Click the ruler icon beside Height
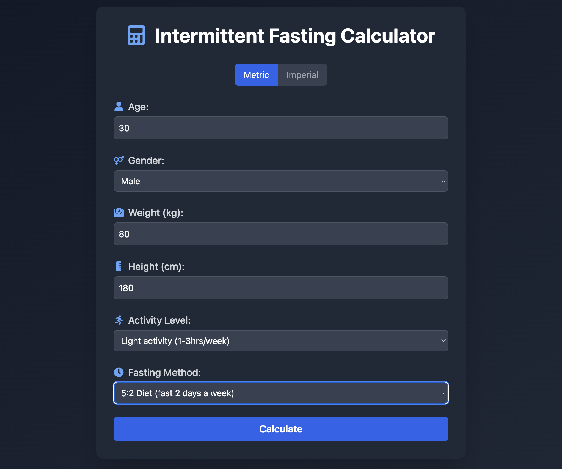The image size is (562, 469). point(119,266)
